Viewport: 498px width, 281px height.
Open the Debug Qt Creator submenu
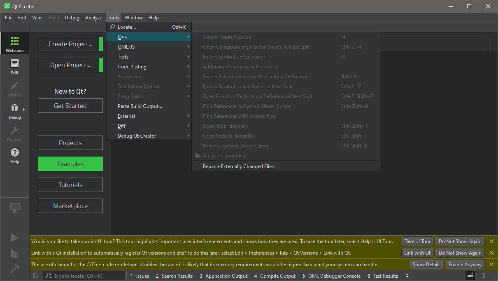coord(149,136)
